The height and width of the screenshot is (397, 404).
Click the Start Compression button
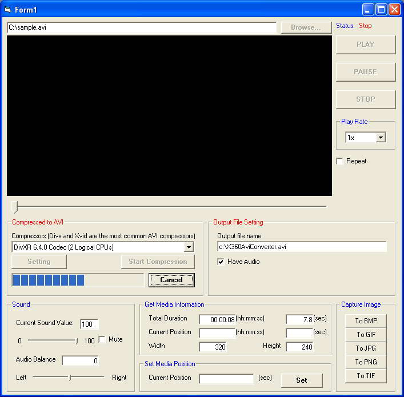point(158,262)
